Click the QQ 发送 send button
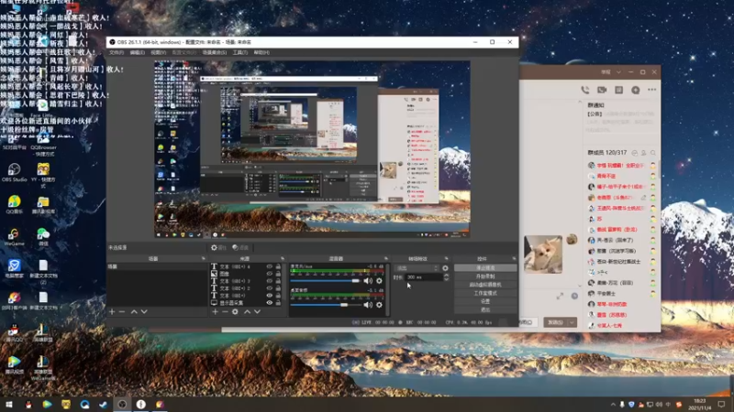Viewport: 734px width, 412px height. click(556, 322)
